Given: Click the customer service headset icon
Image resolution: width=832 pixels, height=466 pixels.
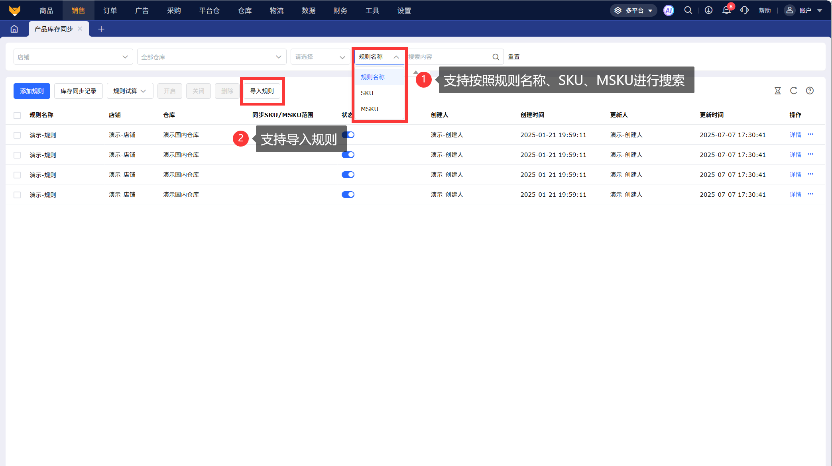Looking at the screenshot, I should pyautogui.click(x=744, y=11).
